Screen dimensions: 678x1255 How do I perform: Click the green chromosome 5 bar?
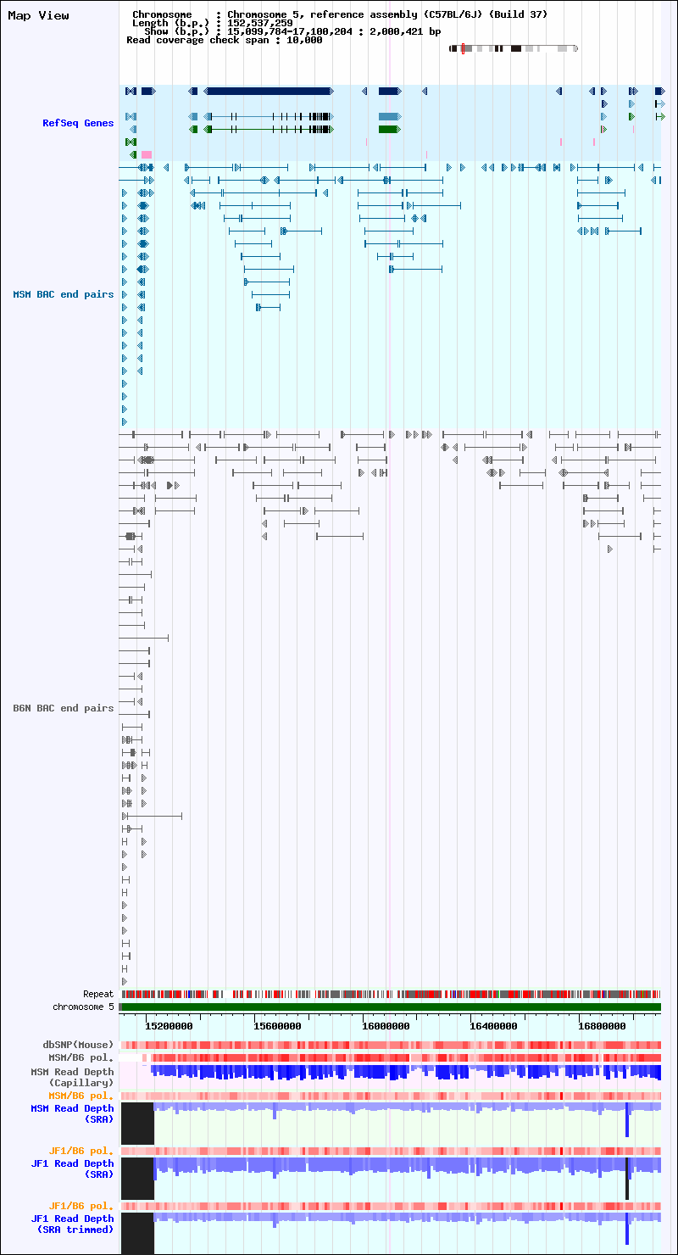coord(391,1007)
